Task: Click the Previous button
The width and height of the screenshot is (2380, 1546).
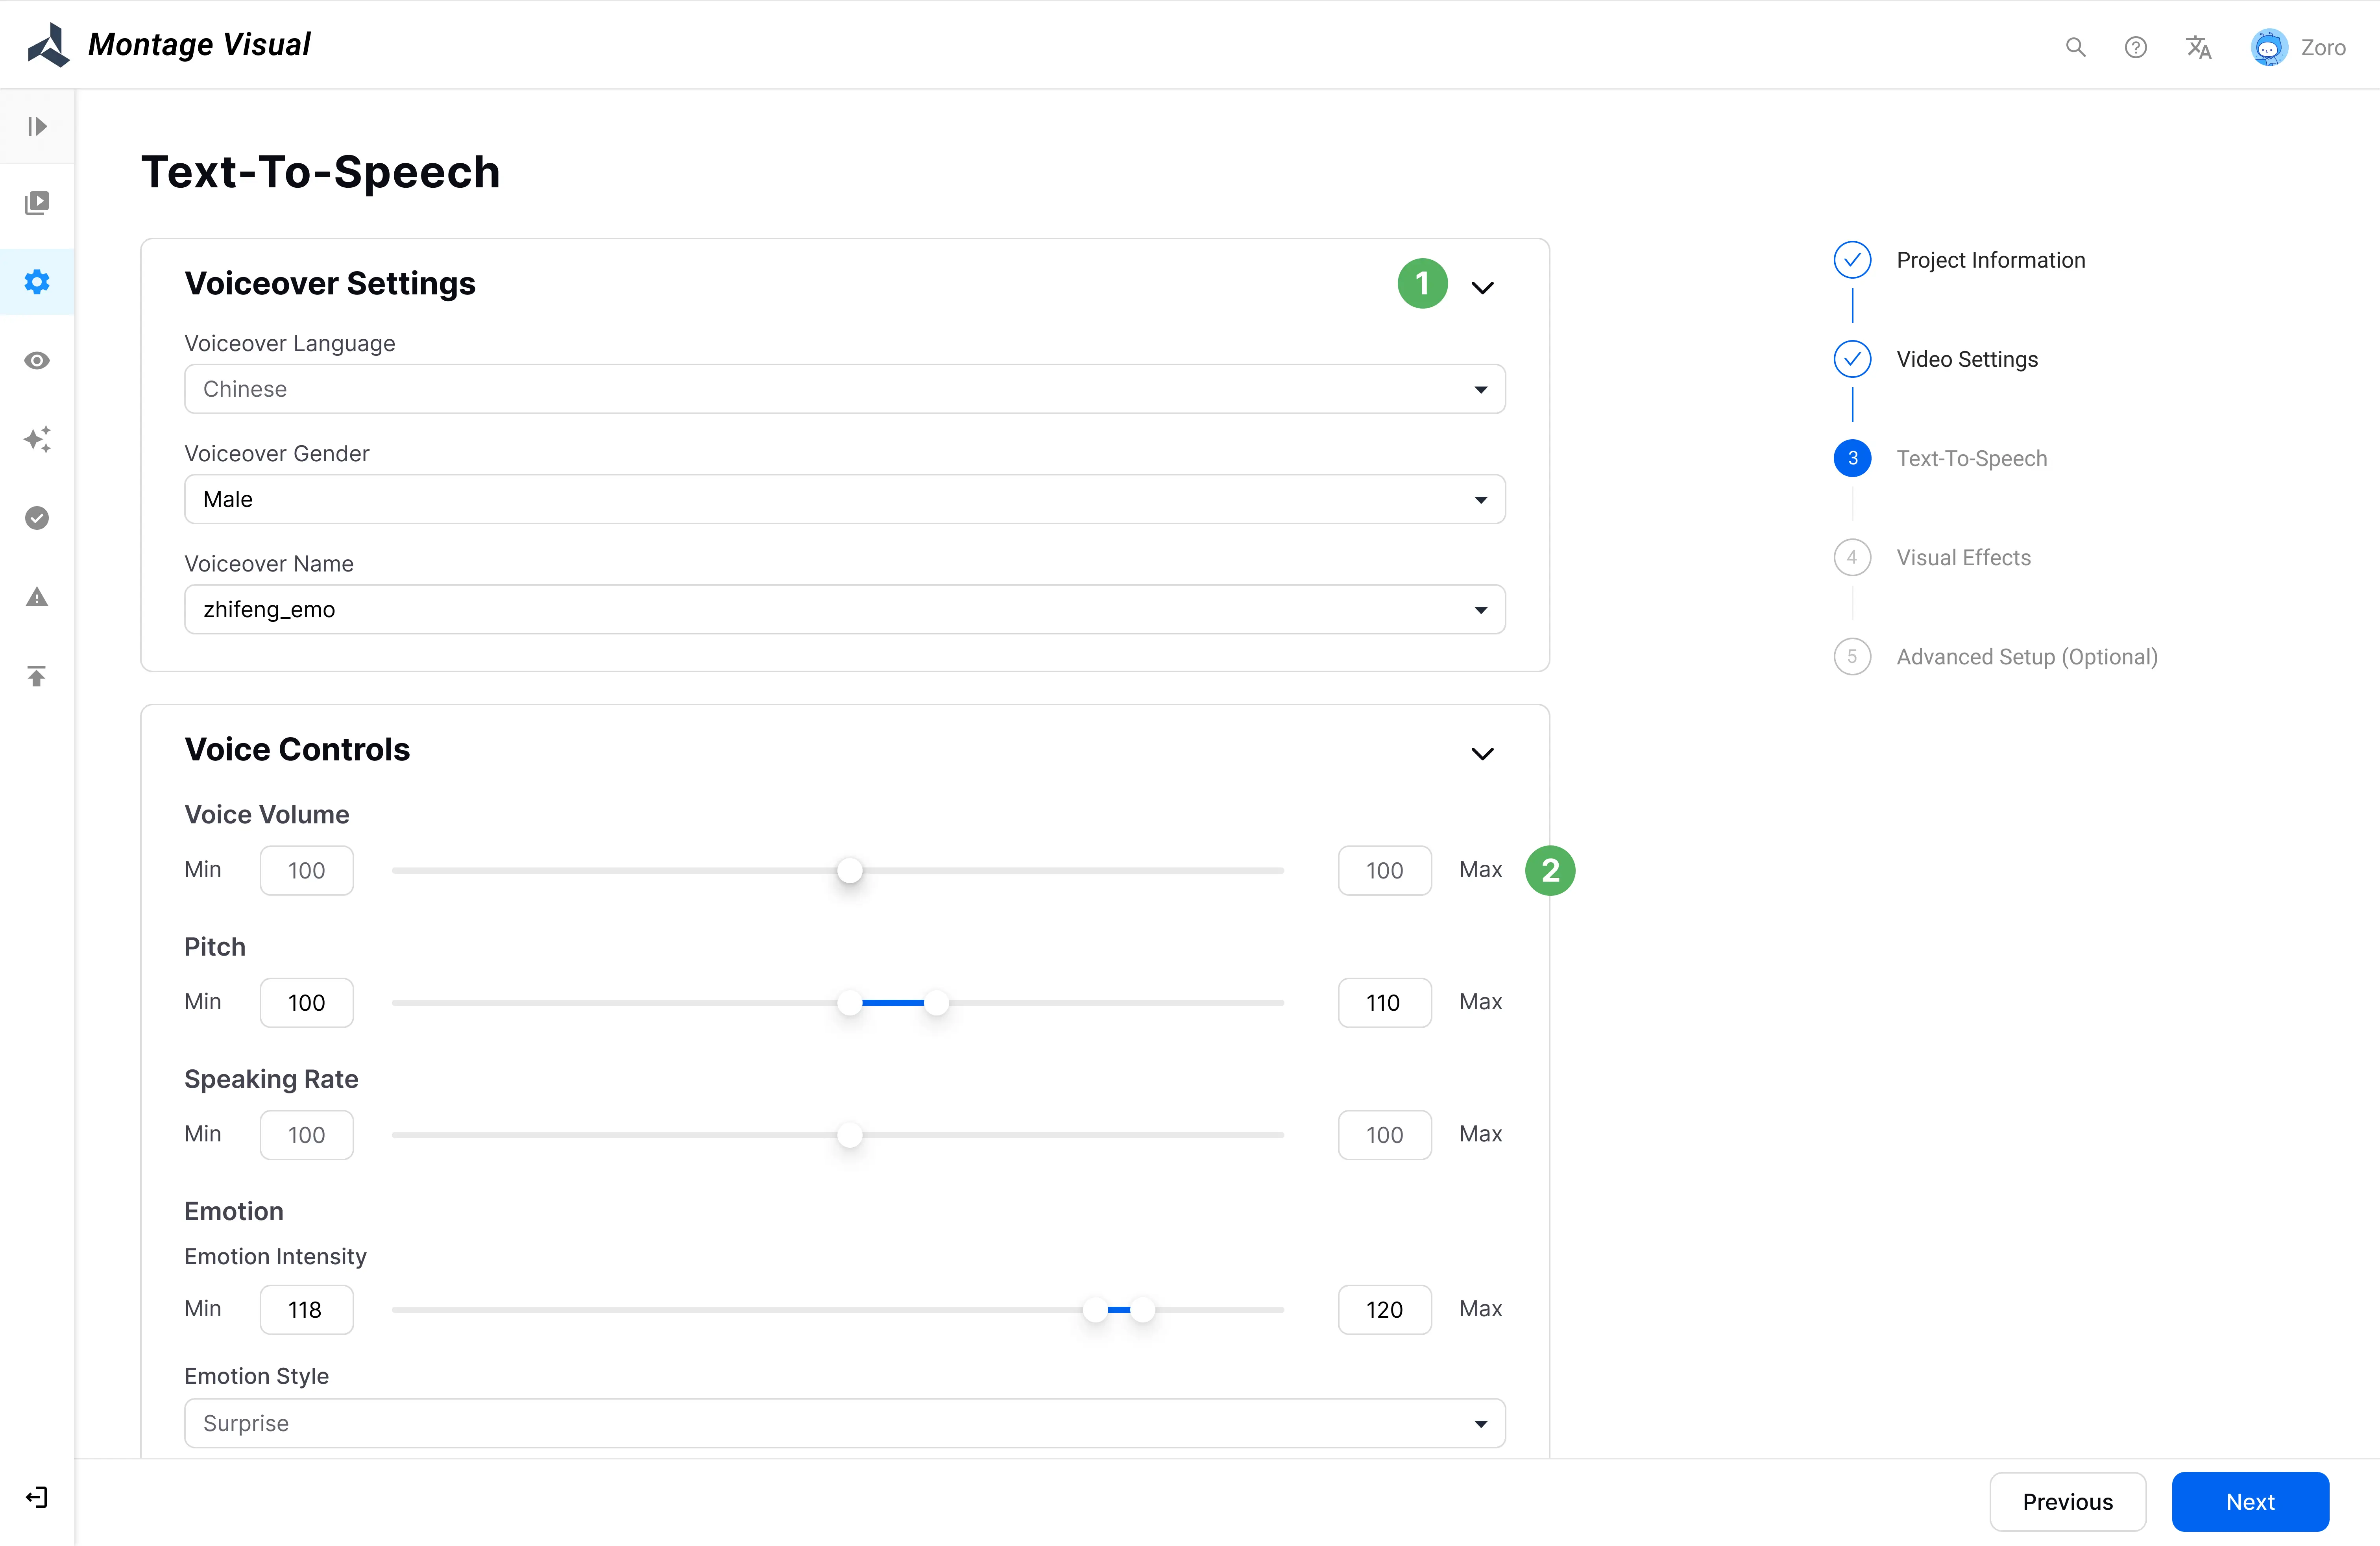Action: (2067, 1501)
